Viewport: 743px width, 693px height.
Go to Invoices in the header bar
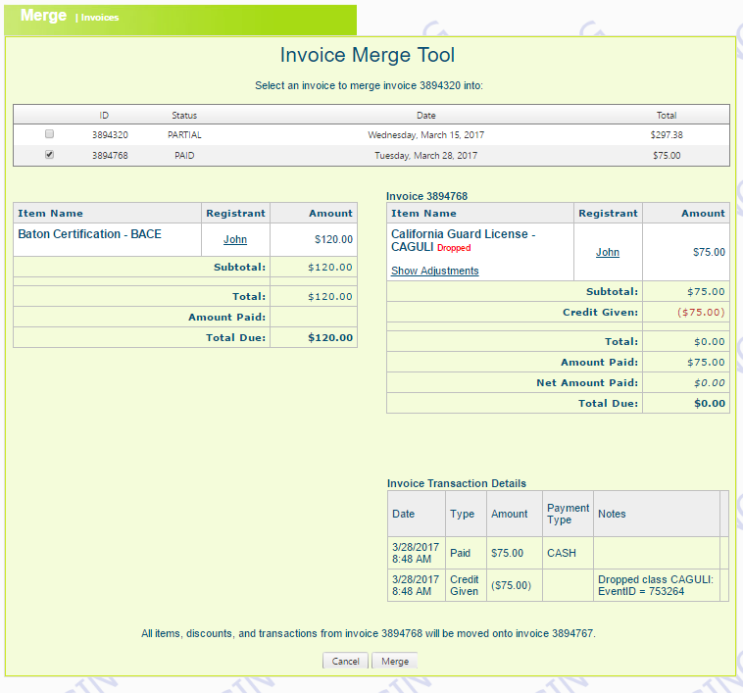[100, 18]
